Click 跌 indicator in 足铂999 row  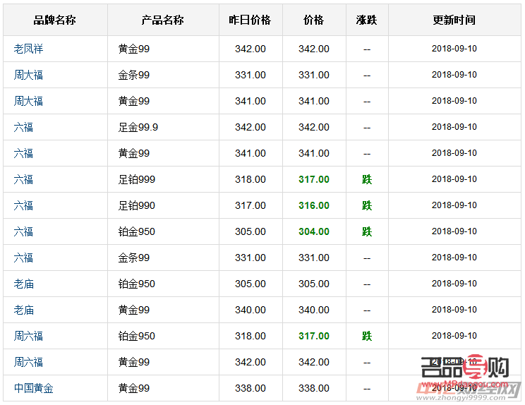tap(367, 179)
